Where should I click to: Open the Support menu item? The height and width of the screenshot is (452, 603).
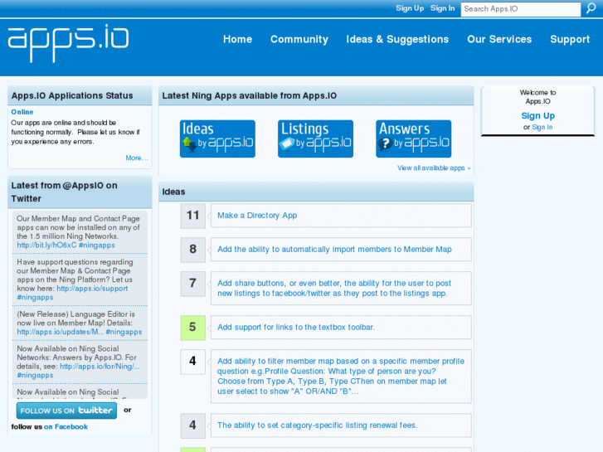pyautogui.click(x=570, y=39)
